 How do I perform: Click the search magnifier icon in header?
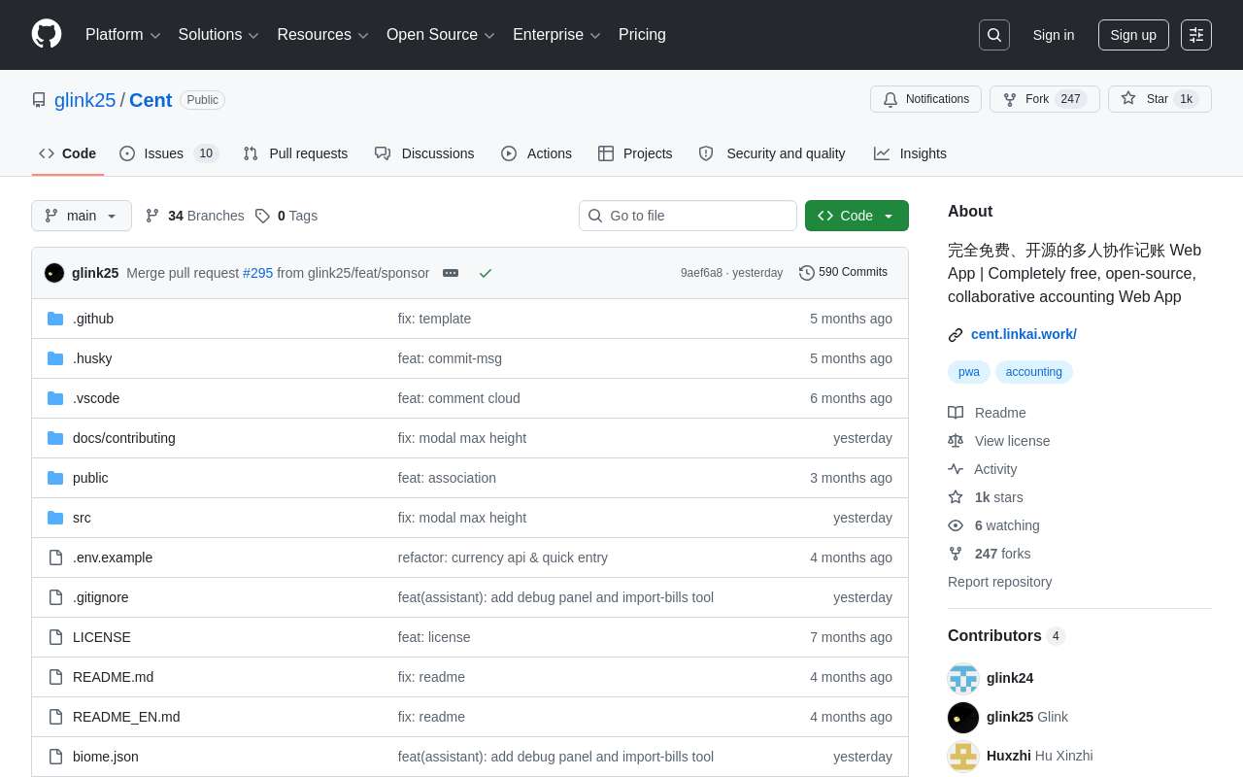[994, 35]
